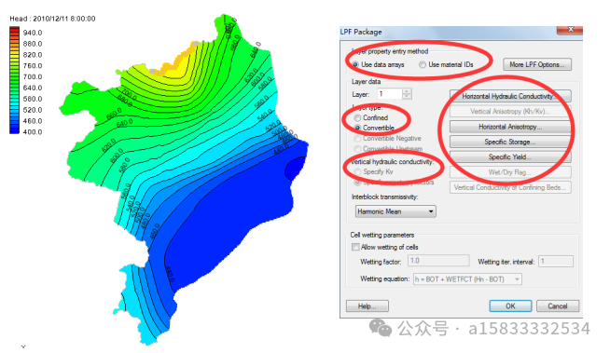Enable Allow wetting of cells checkbox

pyautogui.click(x=355, y=247)
